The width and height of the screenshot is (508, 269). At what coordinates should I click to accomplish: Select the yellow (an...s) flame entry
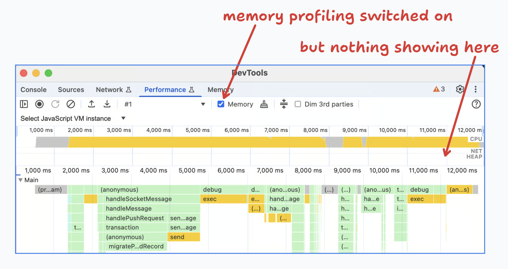(x=460, y=189)
